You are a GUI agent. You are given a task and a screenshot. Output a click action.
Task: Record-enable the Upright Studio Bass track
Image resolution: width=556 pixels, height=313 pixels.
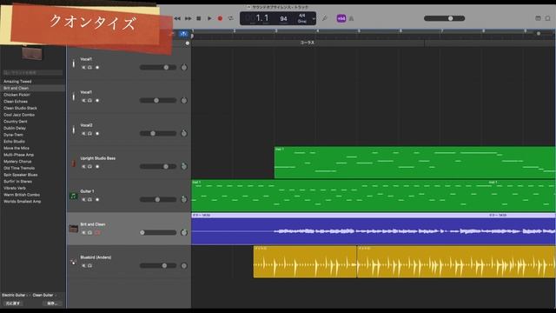(x=97, y=166)
